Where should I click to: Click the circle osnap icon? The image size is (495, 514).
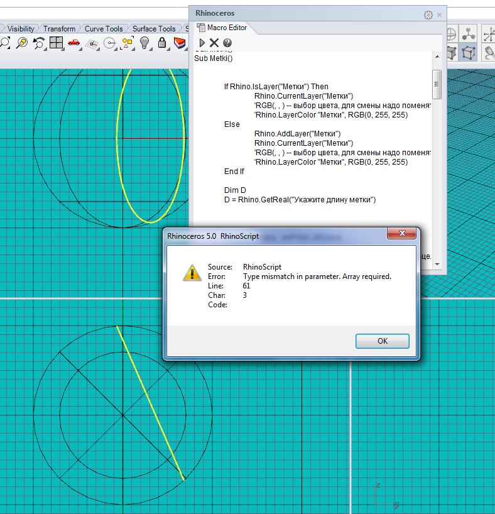pos(110,43)
